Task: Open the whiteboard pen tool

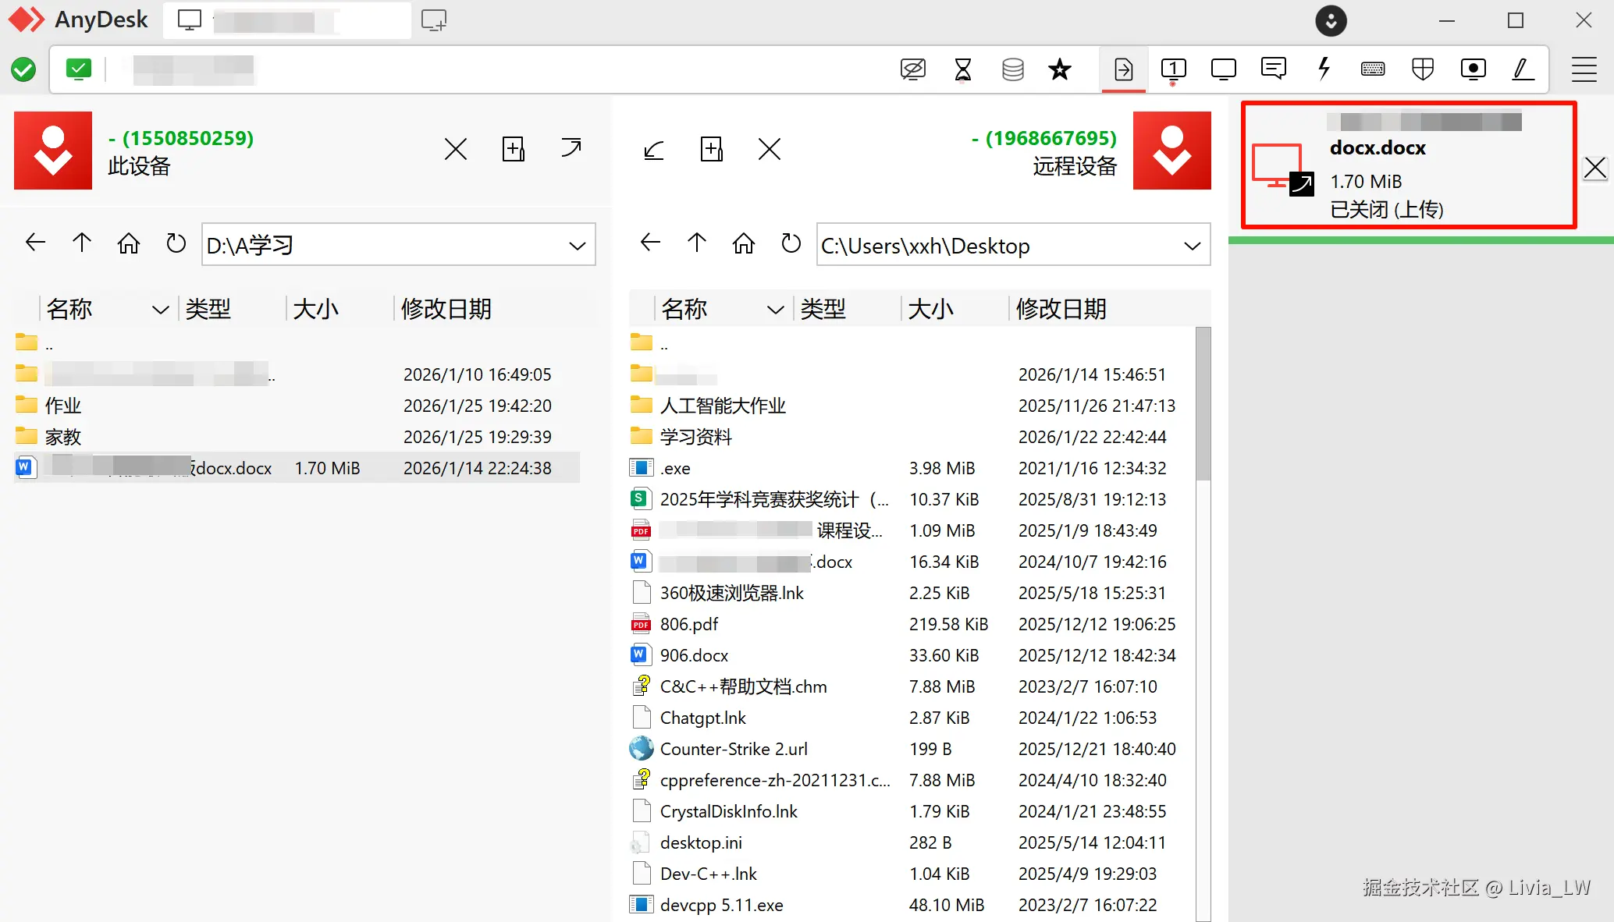Action: coord(1523,69)
